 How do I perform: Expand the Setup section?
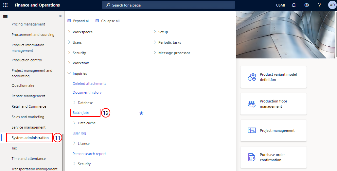tap(155, 32)
